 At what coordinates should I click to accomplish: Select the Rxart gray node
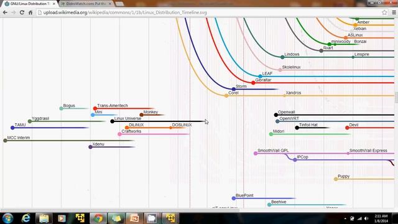(x=321, y=50)
